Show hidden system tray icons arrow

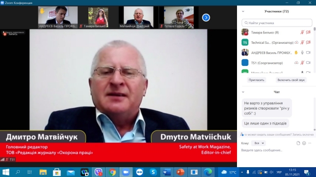(242, 172)
